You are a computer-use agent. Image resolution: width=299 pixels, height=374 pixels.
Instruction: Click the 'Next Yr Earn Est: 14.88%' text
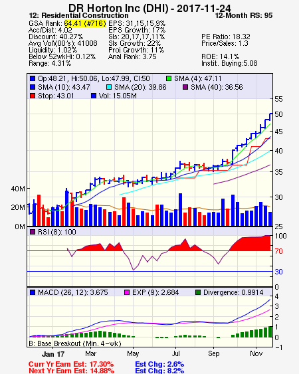pyautogui.click(x=71, y=371)
